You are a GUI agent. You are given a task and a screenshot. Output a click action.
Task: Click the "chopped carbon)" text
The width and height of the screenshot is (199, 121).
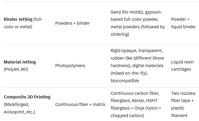tap(127, 116)
